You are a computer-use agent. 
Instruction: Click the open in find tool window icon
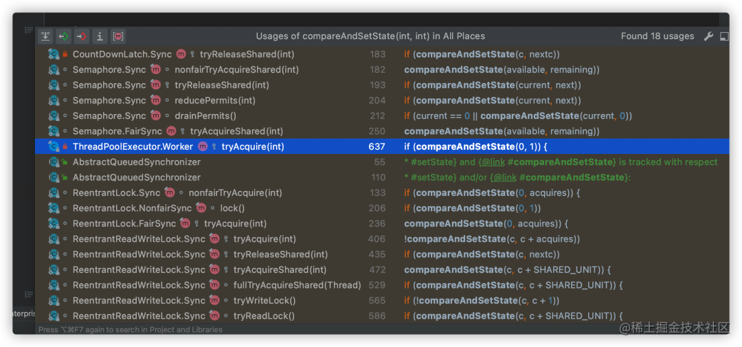click(x=724, y=36)
